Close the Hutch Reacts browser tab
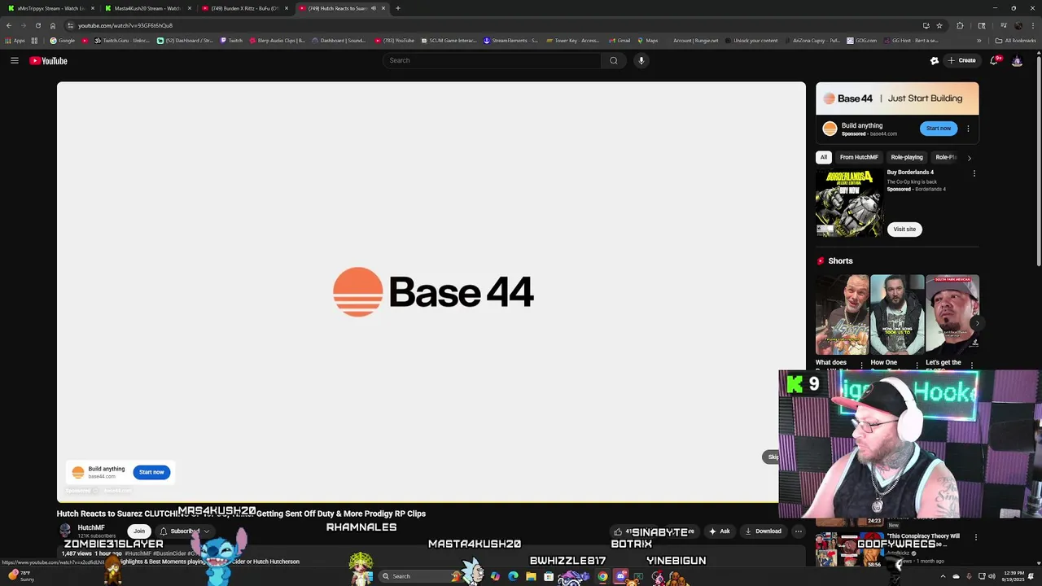The image size is (1042, 586). (x=383, y=8)
